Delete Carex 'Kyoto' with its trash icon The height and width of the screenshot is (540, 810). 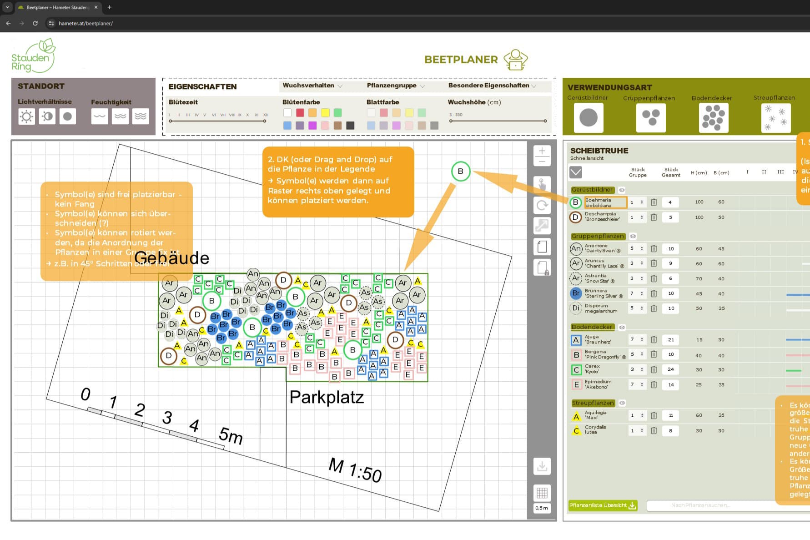tap(654, 369)
